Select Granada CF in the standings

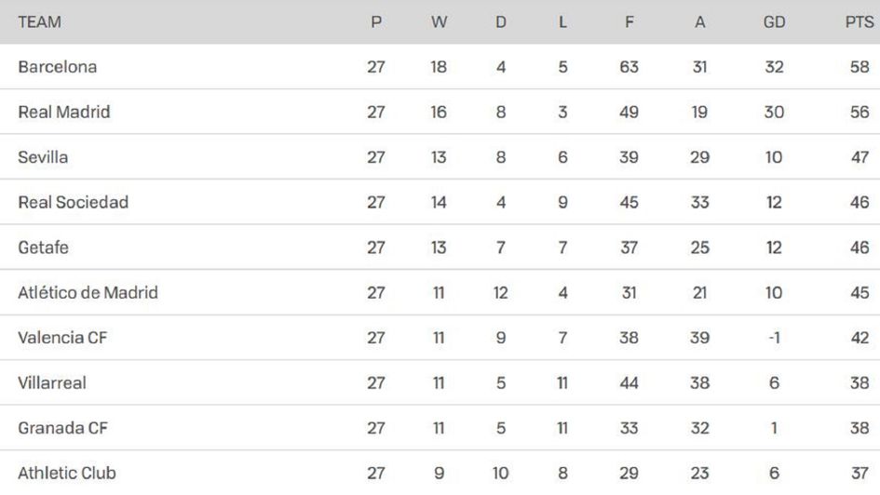62,428
